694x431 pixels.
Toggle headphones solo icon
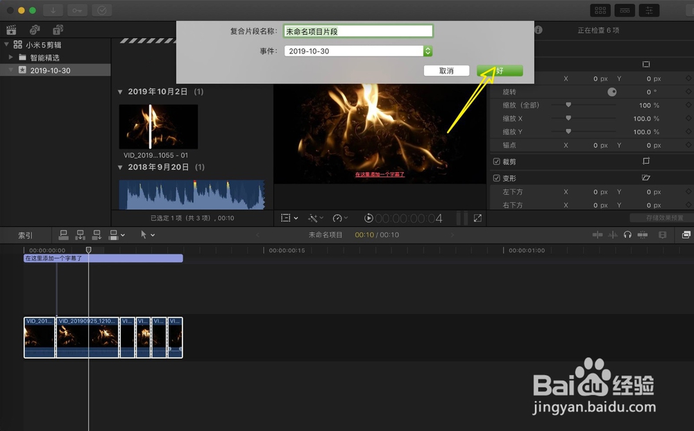pos(627,235)
